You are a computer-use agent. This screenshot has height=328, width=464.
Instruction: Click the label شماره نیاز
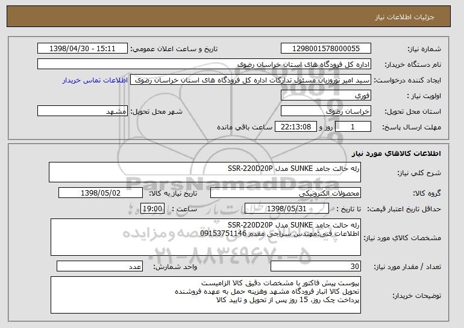tap(424, 49)
